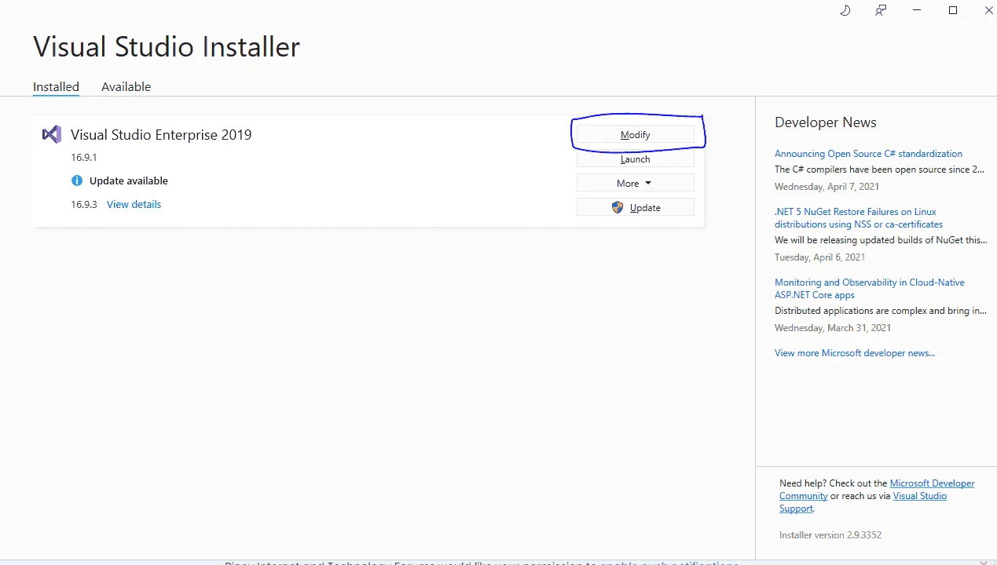Image resolution: width=997 pixels, height=565 pixels.
Task: Switch to the Available tab
Action: (x=126, y=87)
